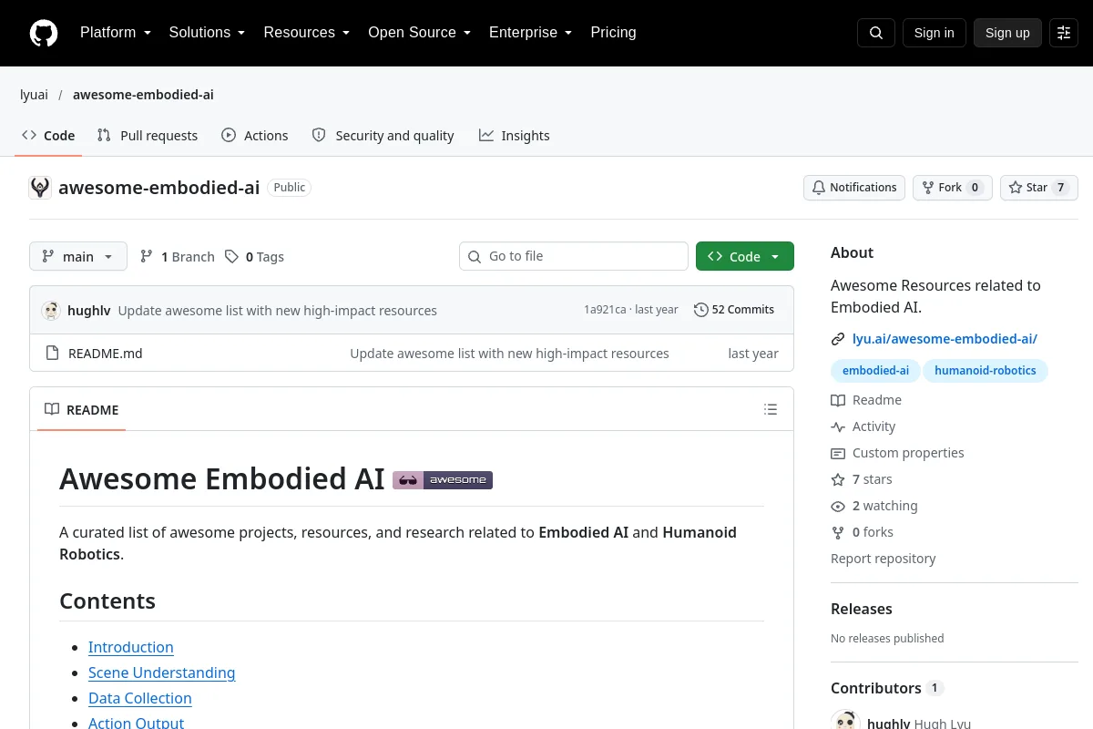The height and width of the screenshot is (729, 1093).
Task: Expand the Resources menu
Action: (x=307, y=33)
